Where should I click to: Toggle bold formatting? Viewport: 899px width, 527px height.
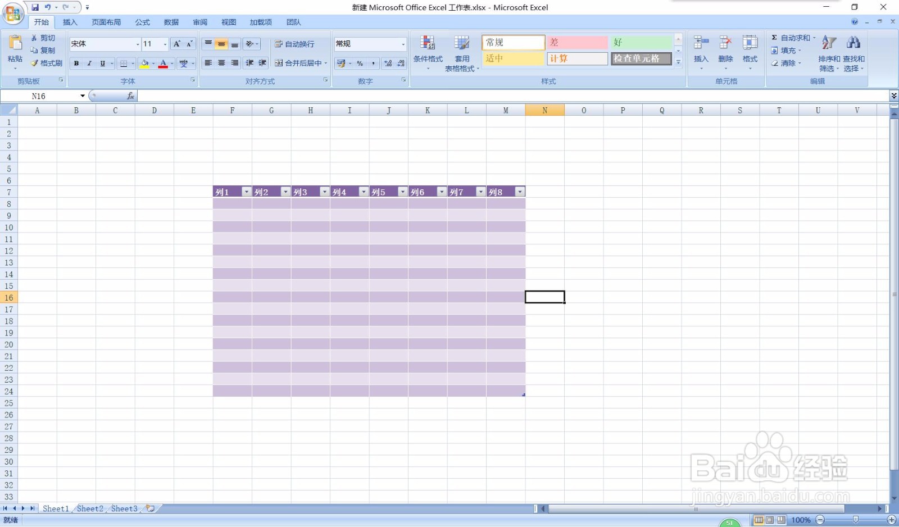(x=76, y=63)
